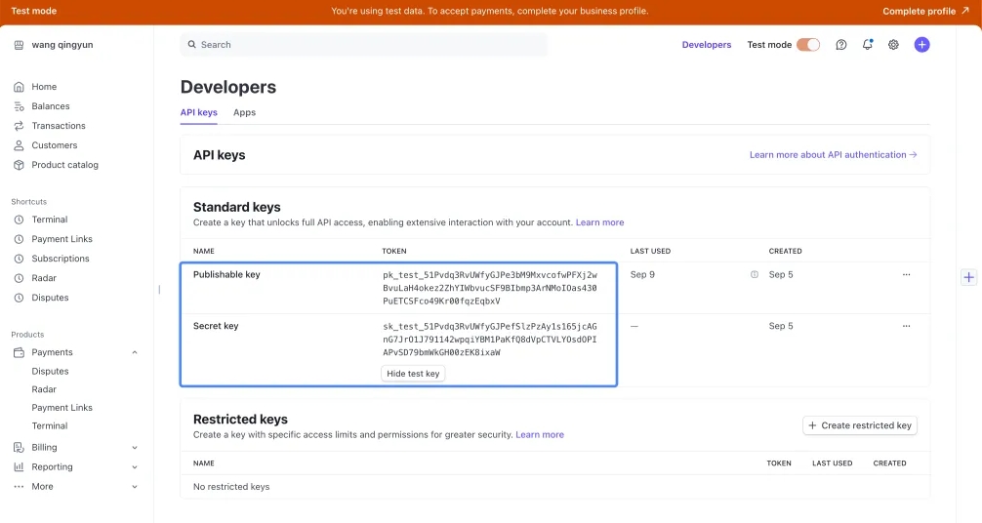Click the Home sidebar label
Viewport: 982px width, 523px height.
[44, 87]
